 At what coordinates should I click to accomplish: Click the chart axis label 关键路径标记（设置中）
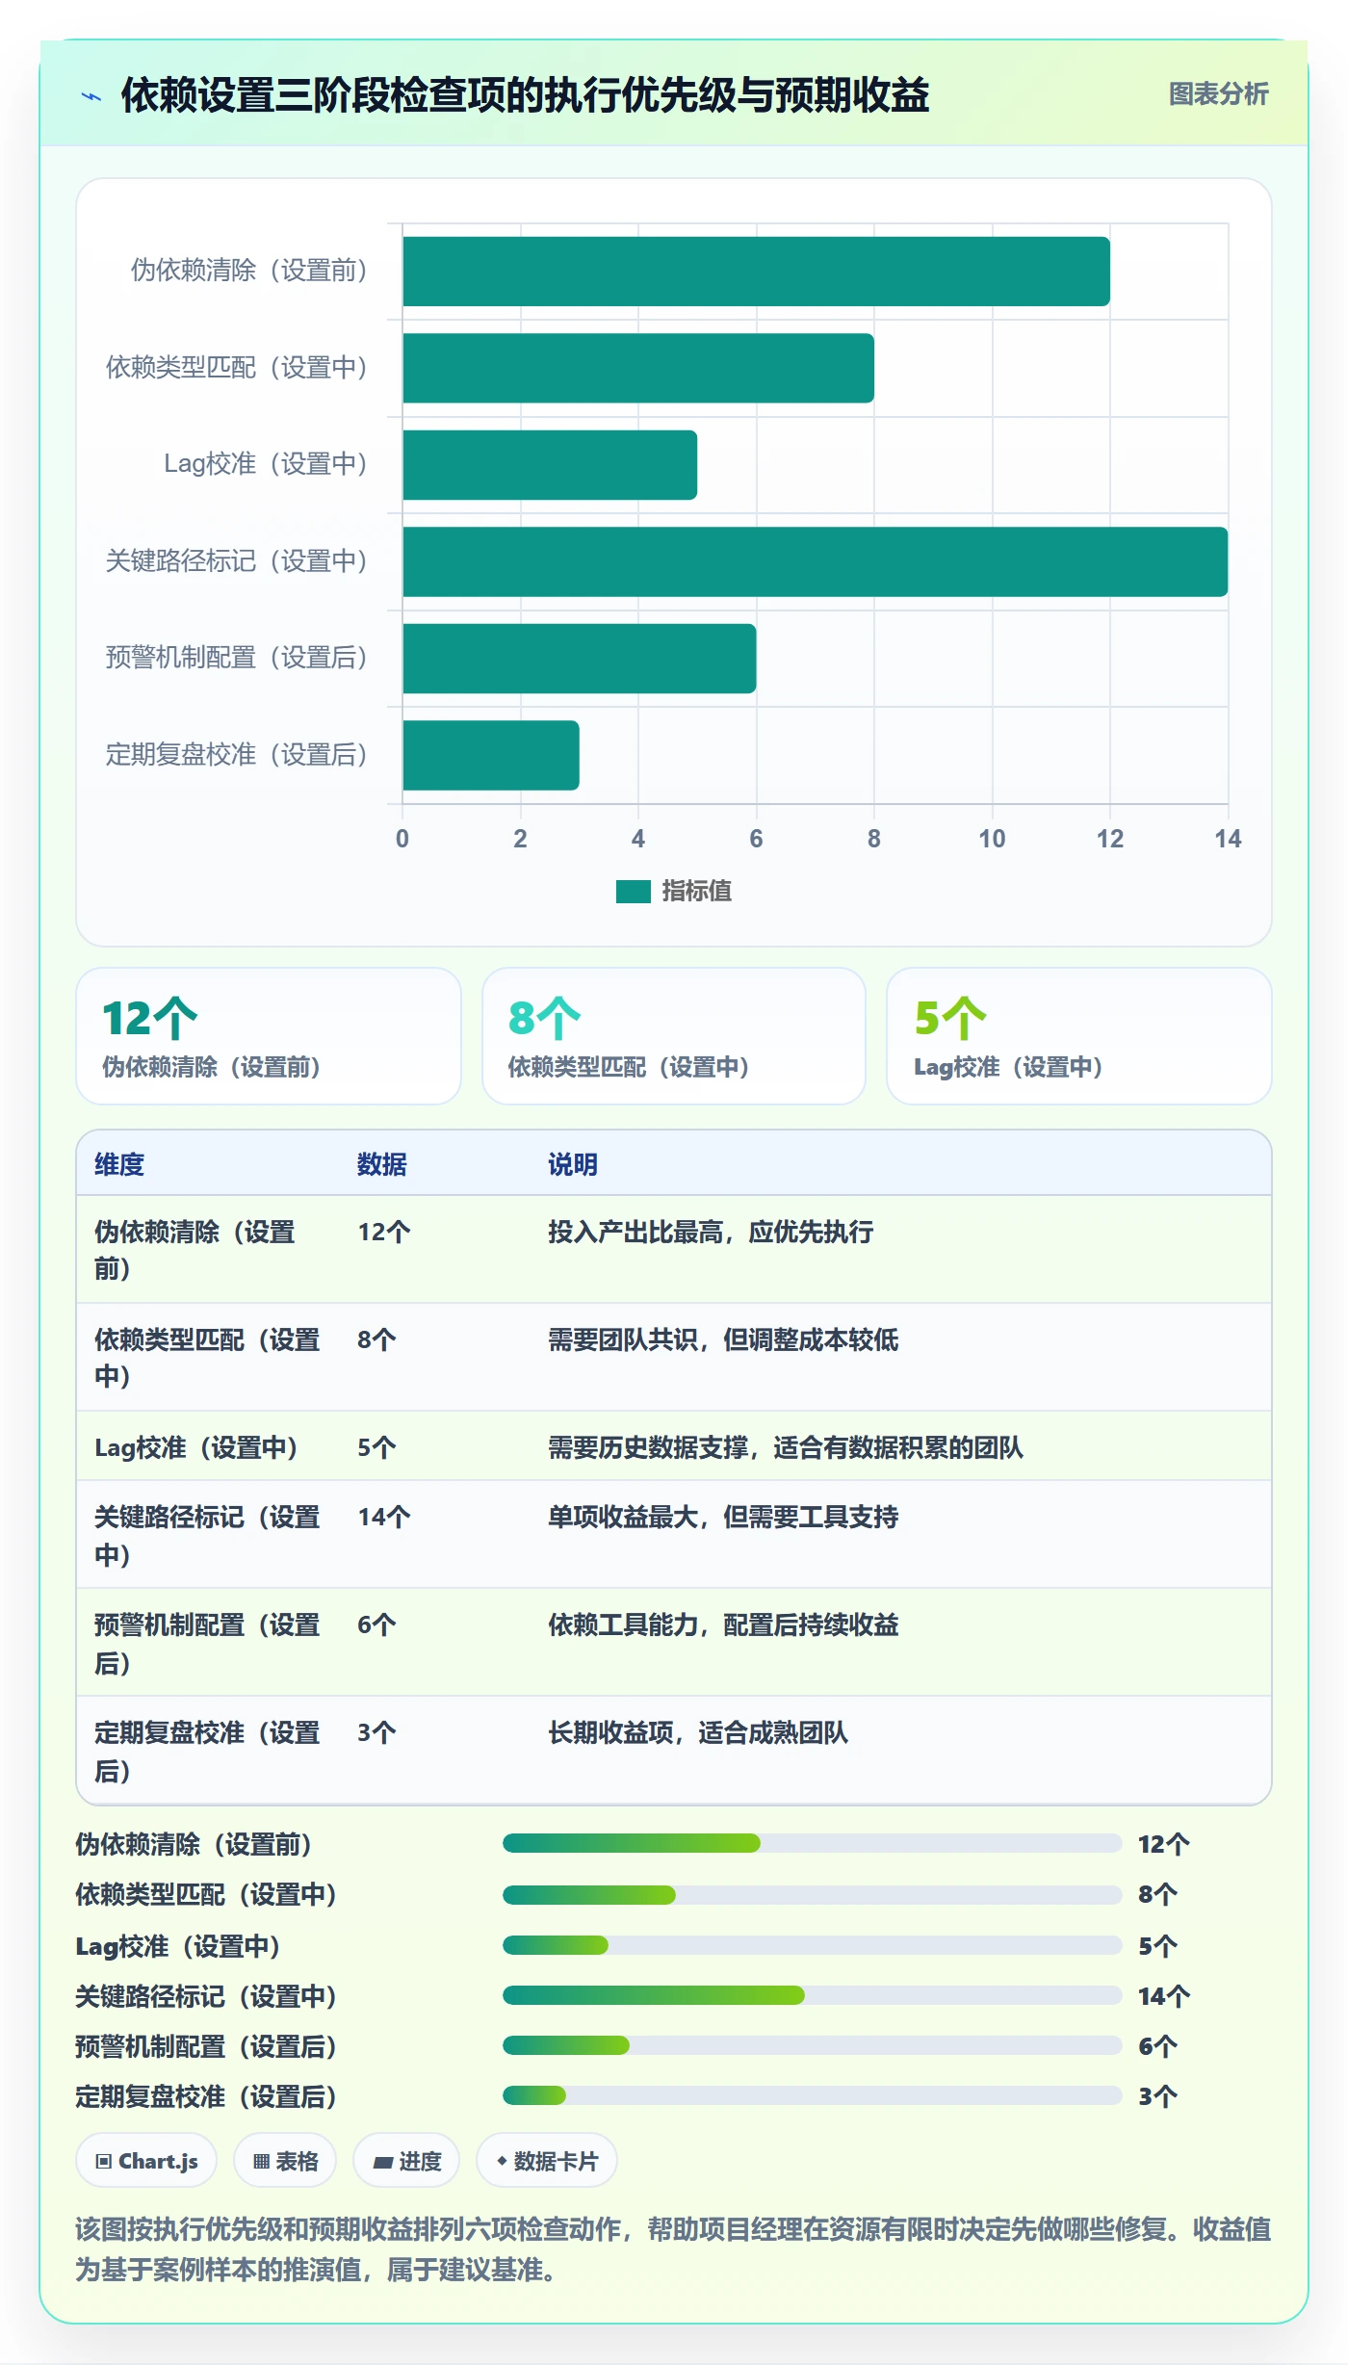click(236, 560)
